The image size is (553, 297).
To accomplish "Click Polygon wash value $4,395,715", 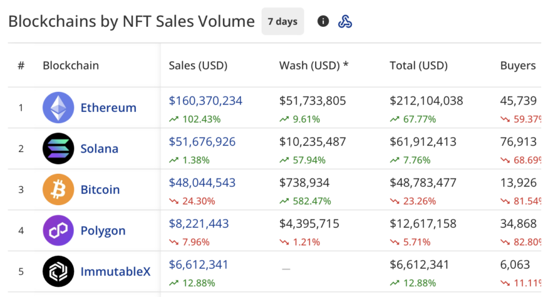I will coord(309,223).
